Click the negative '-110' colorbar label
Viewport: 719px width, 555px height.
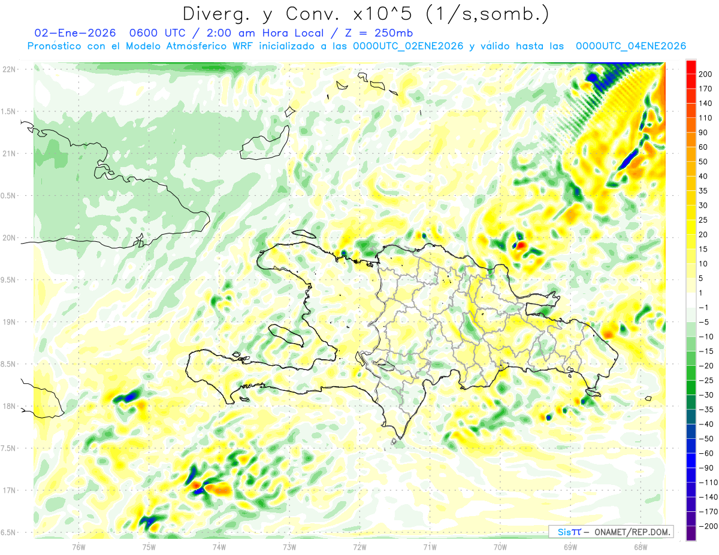(x=708, y=483)
